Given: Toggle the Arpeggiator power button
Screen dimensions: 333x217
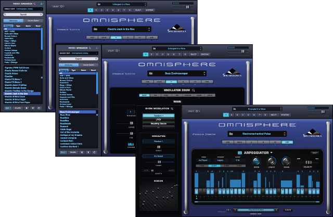Looking at the screenshot, I should click(240, 152).
